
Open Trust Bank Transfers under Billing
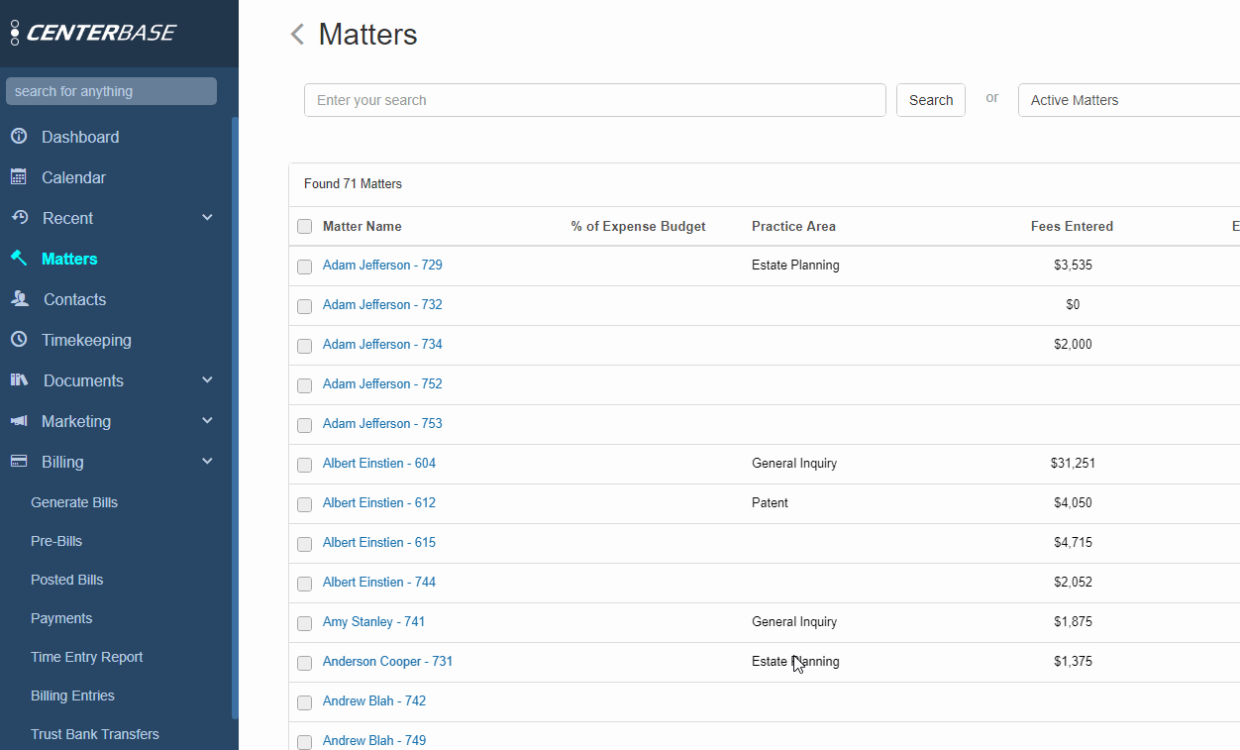tap(95, 734)
